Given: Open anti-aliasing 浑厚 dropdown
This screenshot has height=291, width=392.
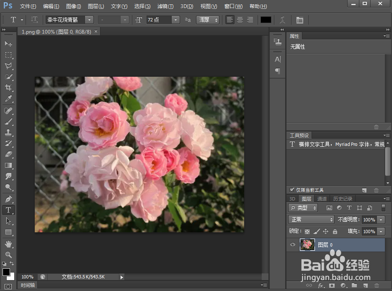Looking at the screenshot, I should pos(208,20).
